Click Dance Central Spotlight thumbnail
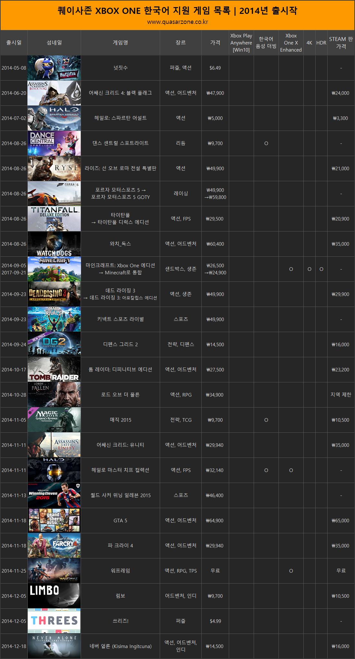 tap(54, 143)
